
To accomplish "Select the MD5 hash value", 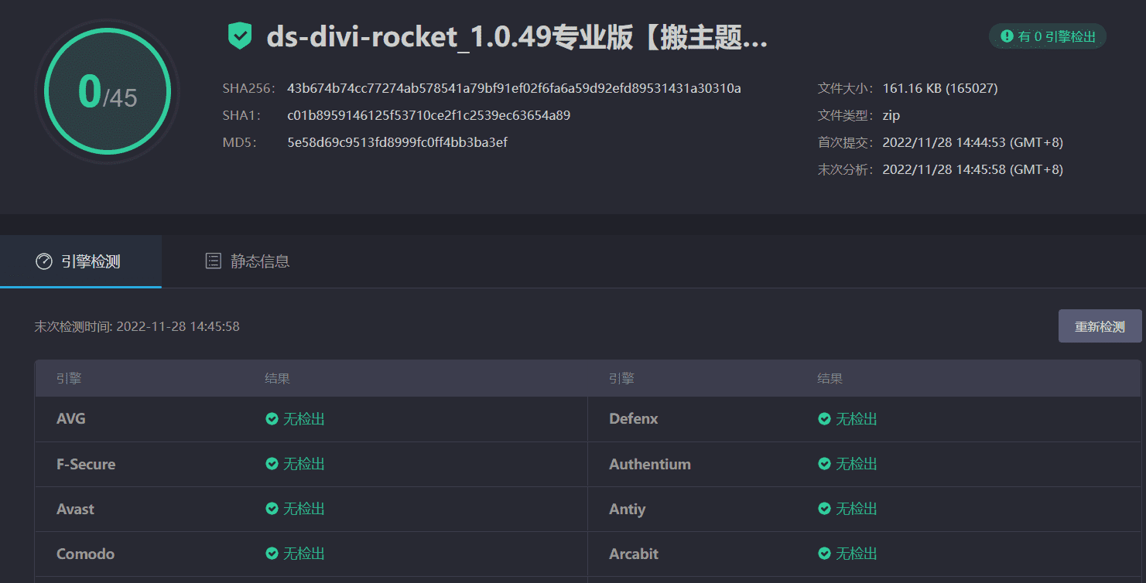I will (397, 142).
